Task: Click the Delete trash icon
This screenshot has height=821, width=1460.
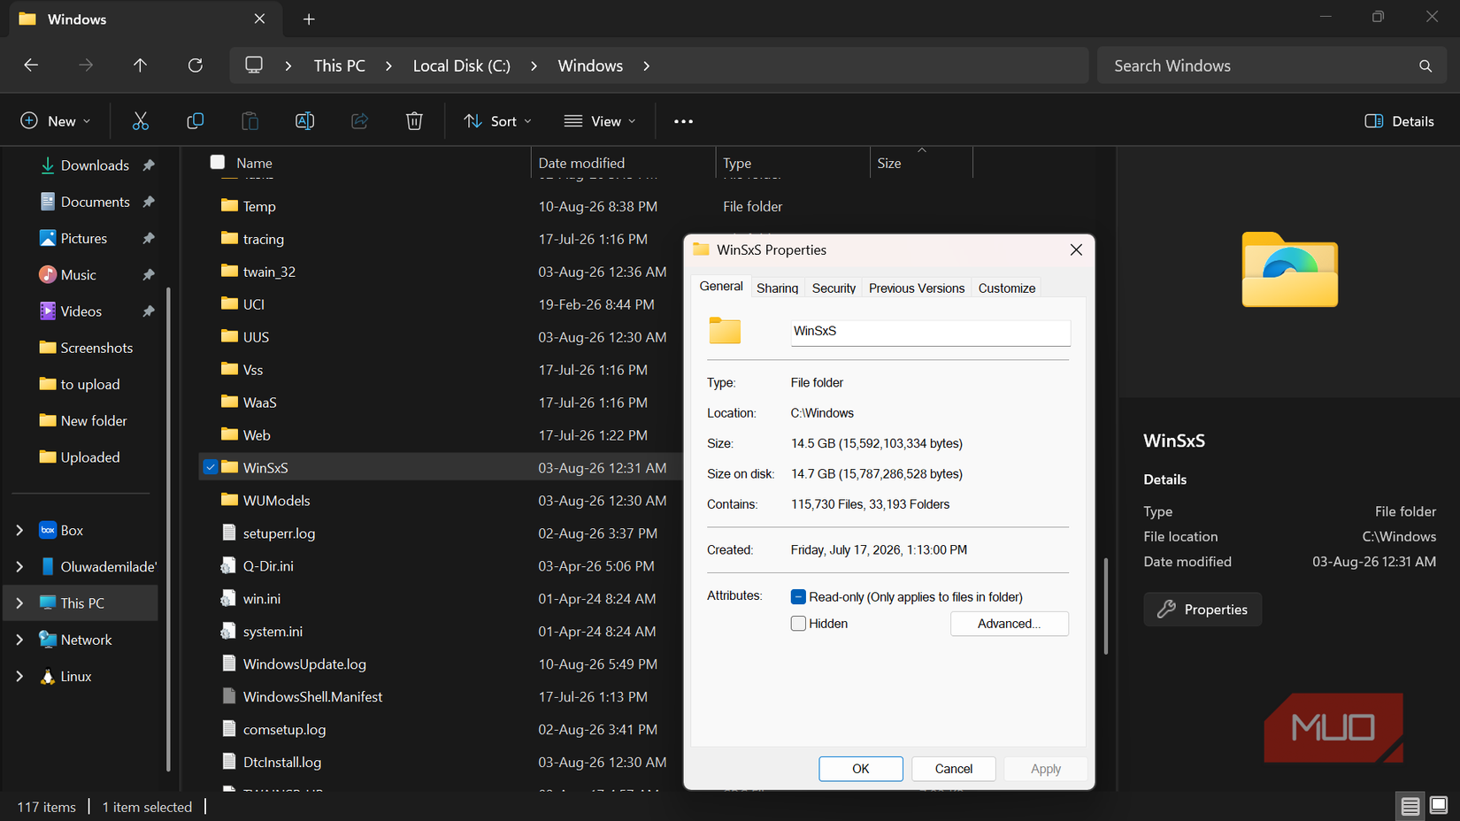Action: pyautogui.click(x=414, y=121)
